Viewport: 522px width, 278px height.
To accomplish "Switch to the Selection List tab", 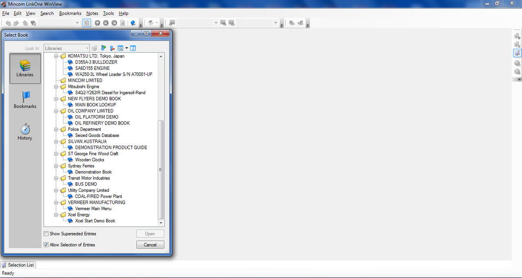I will (x=18, y=265).
